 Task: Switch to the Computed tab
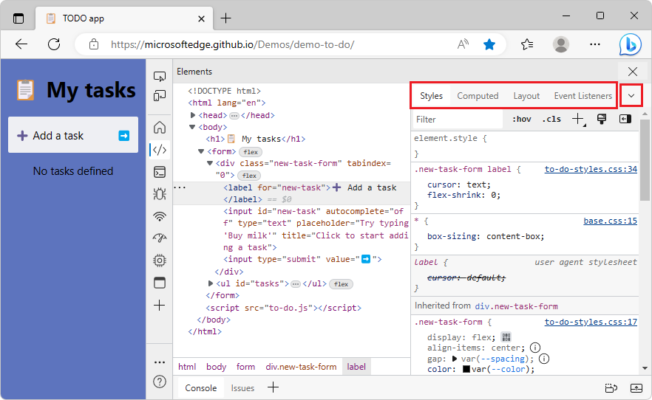tap(478, 96)
